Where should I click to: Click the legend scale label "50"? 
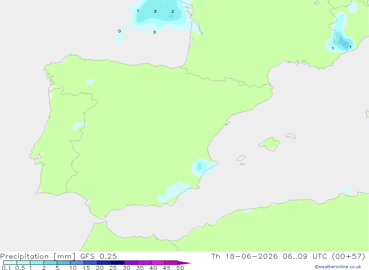tap(180, 268)
